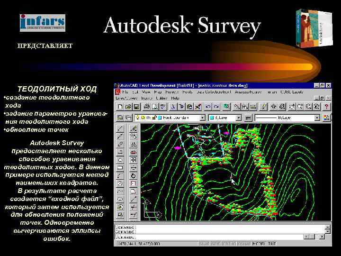
Task: Click into the bottom Command line
Action: (208, 237)
